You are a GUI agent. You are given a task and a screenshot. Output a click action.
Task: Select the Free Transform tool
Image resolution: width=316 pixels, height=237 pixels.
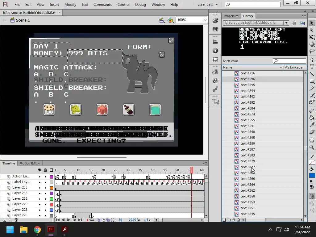312,37
